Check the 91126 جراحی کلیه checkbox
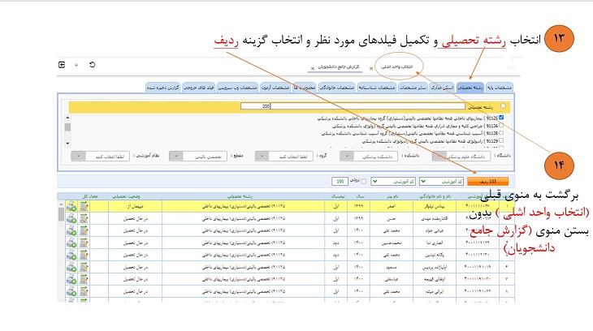Screen dimensions: 593x331 (502, 125)
